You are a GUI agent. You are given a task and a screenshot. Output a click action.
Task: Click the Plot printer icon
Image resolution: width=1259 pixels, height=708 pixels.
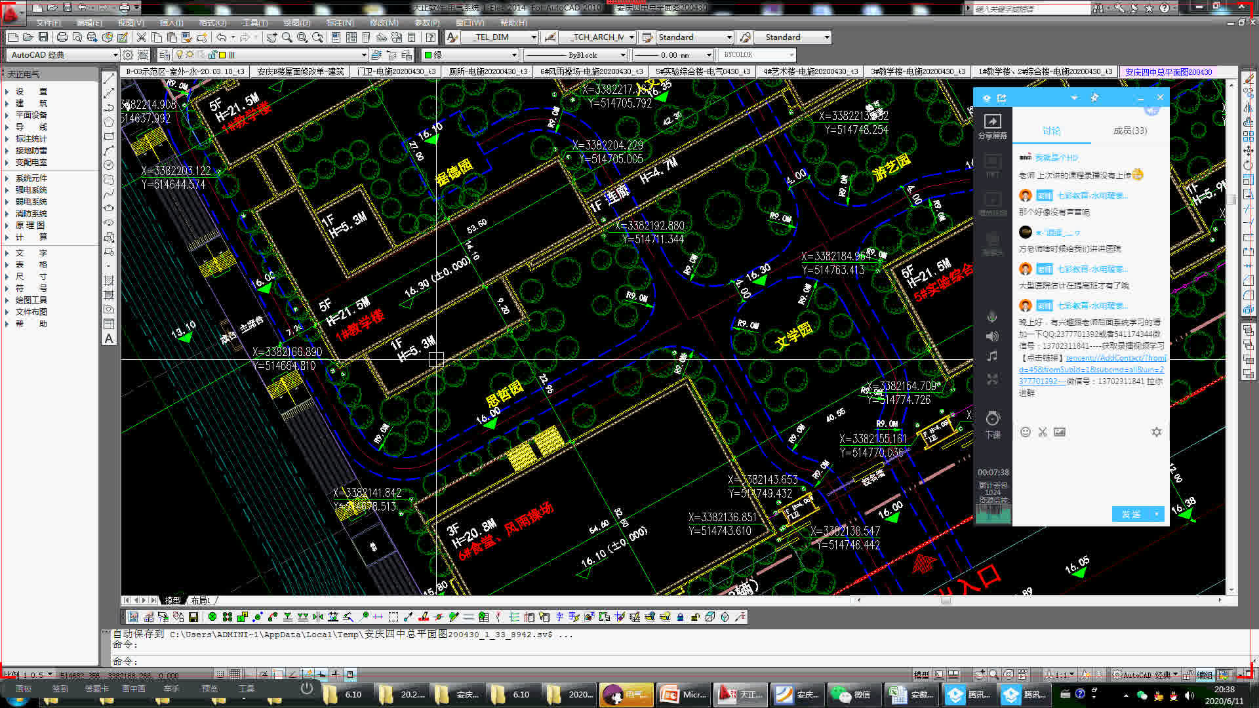click(x=62, y=37)
